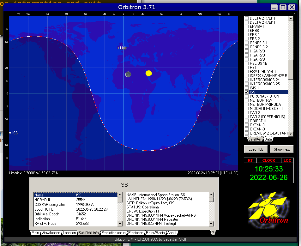The image size is (301, 246).
Task: Click the Limerick location text below map
Action: pos(34,173)
